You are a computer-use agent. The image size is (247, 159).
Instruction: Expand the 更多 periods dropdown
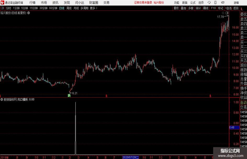click(94, 8)
